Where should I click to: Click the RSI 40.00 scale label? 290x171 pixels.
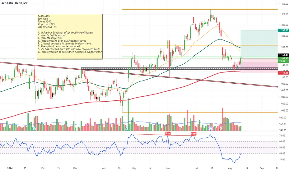(x=282, y=154)
